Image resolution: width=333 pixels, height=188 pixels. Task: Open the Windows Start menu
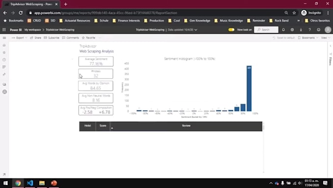tap(5, 183)
